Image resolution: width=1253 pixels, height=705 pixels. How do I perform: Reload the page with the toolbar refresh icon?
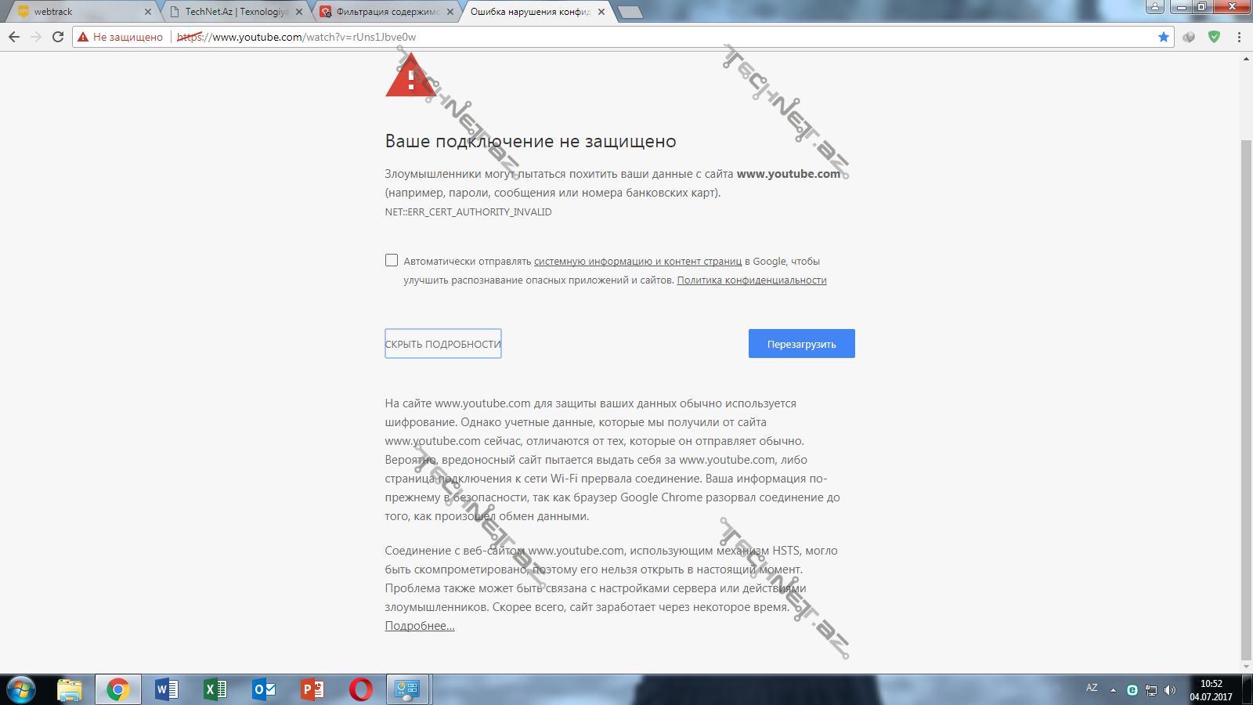pyautogui.click(x=58, y=37)
